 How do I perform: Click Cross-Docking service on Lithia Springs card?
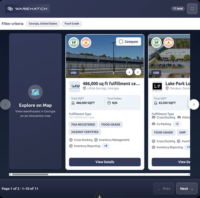(x=81, y=140)
